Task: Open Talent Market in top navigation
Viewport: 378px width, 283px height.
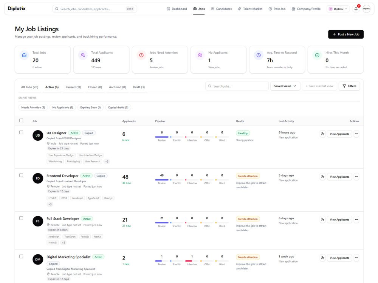Action: (250, 9)
